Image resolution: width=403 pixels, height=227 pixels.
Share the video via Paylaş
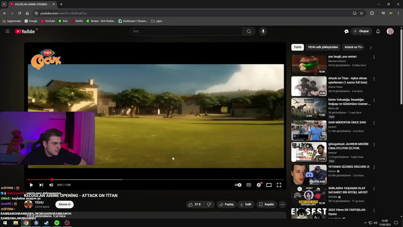(226, 204)
